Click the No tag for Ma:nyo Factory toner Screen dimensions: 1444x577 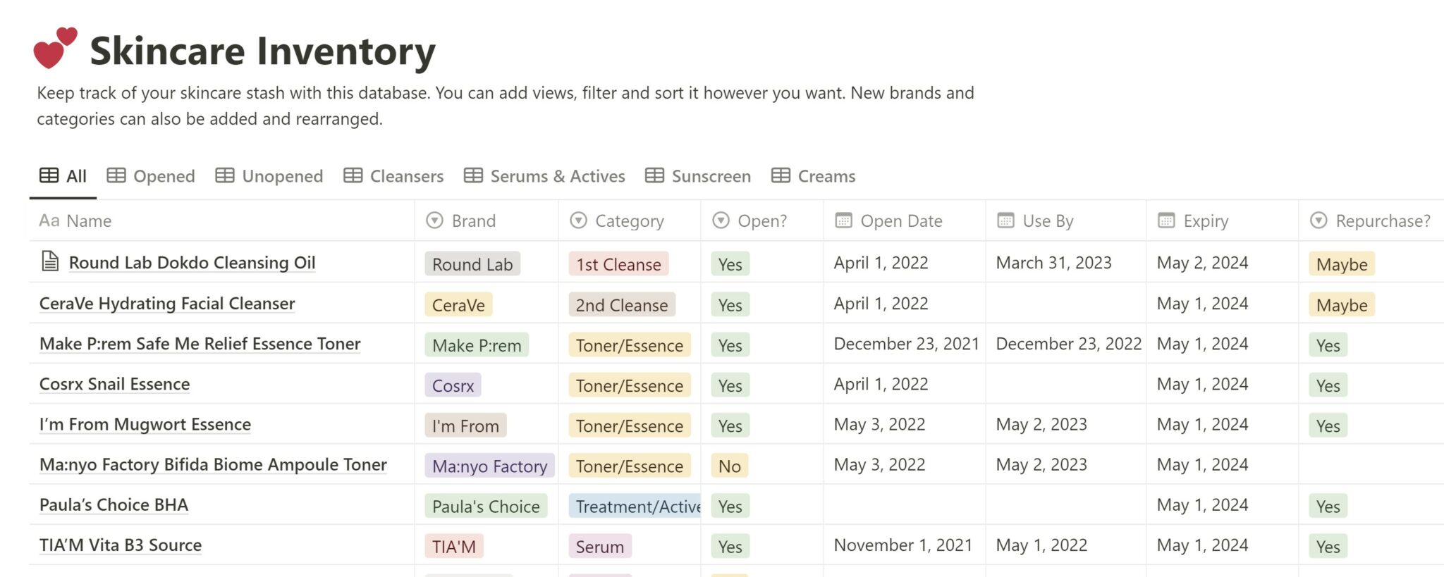coord(729,466)
